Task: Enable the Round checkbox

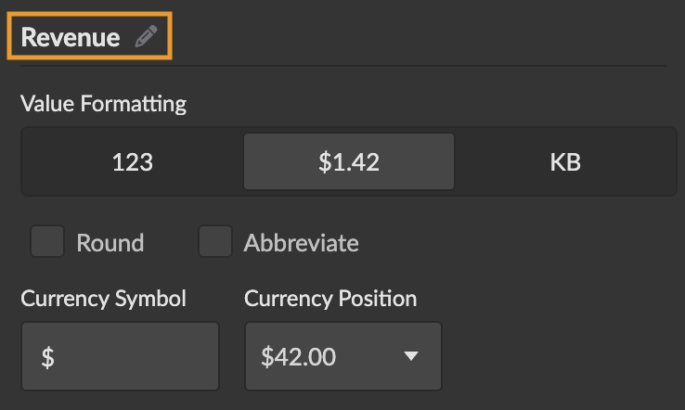Action: pos(47,242)
